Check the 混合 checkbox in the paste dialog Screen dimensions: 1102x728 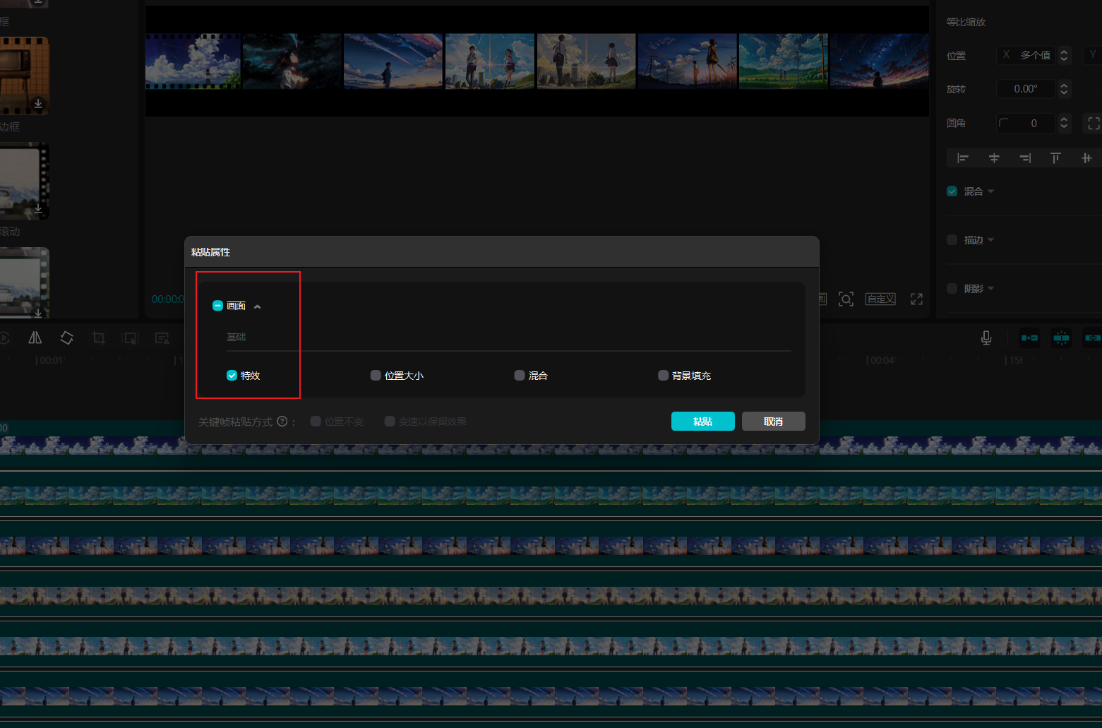coord(520,376)
